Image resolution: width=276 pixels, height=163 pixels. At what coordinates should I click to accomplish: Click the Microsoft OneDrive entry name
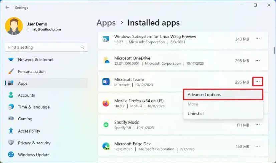coord(132,58)
